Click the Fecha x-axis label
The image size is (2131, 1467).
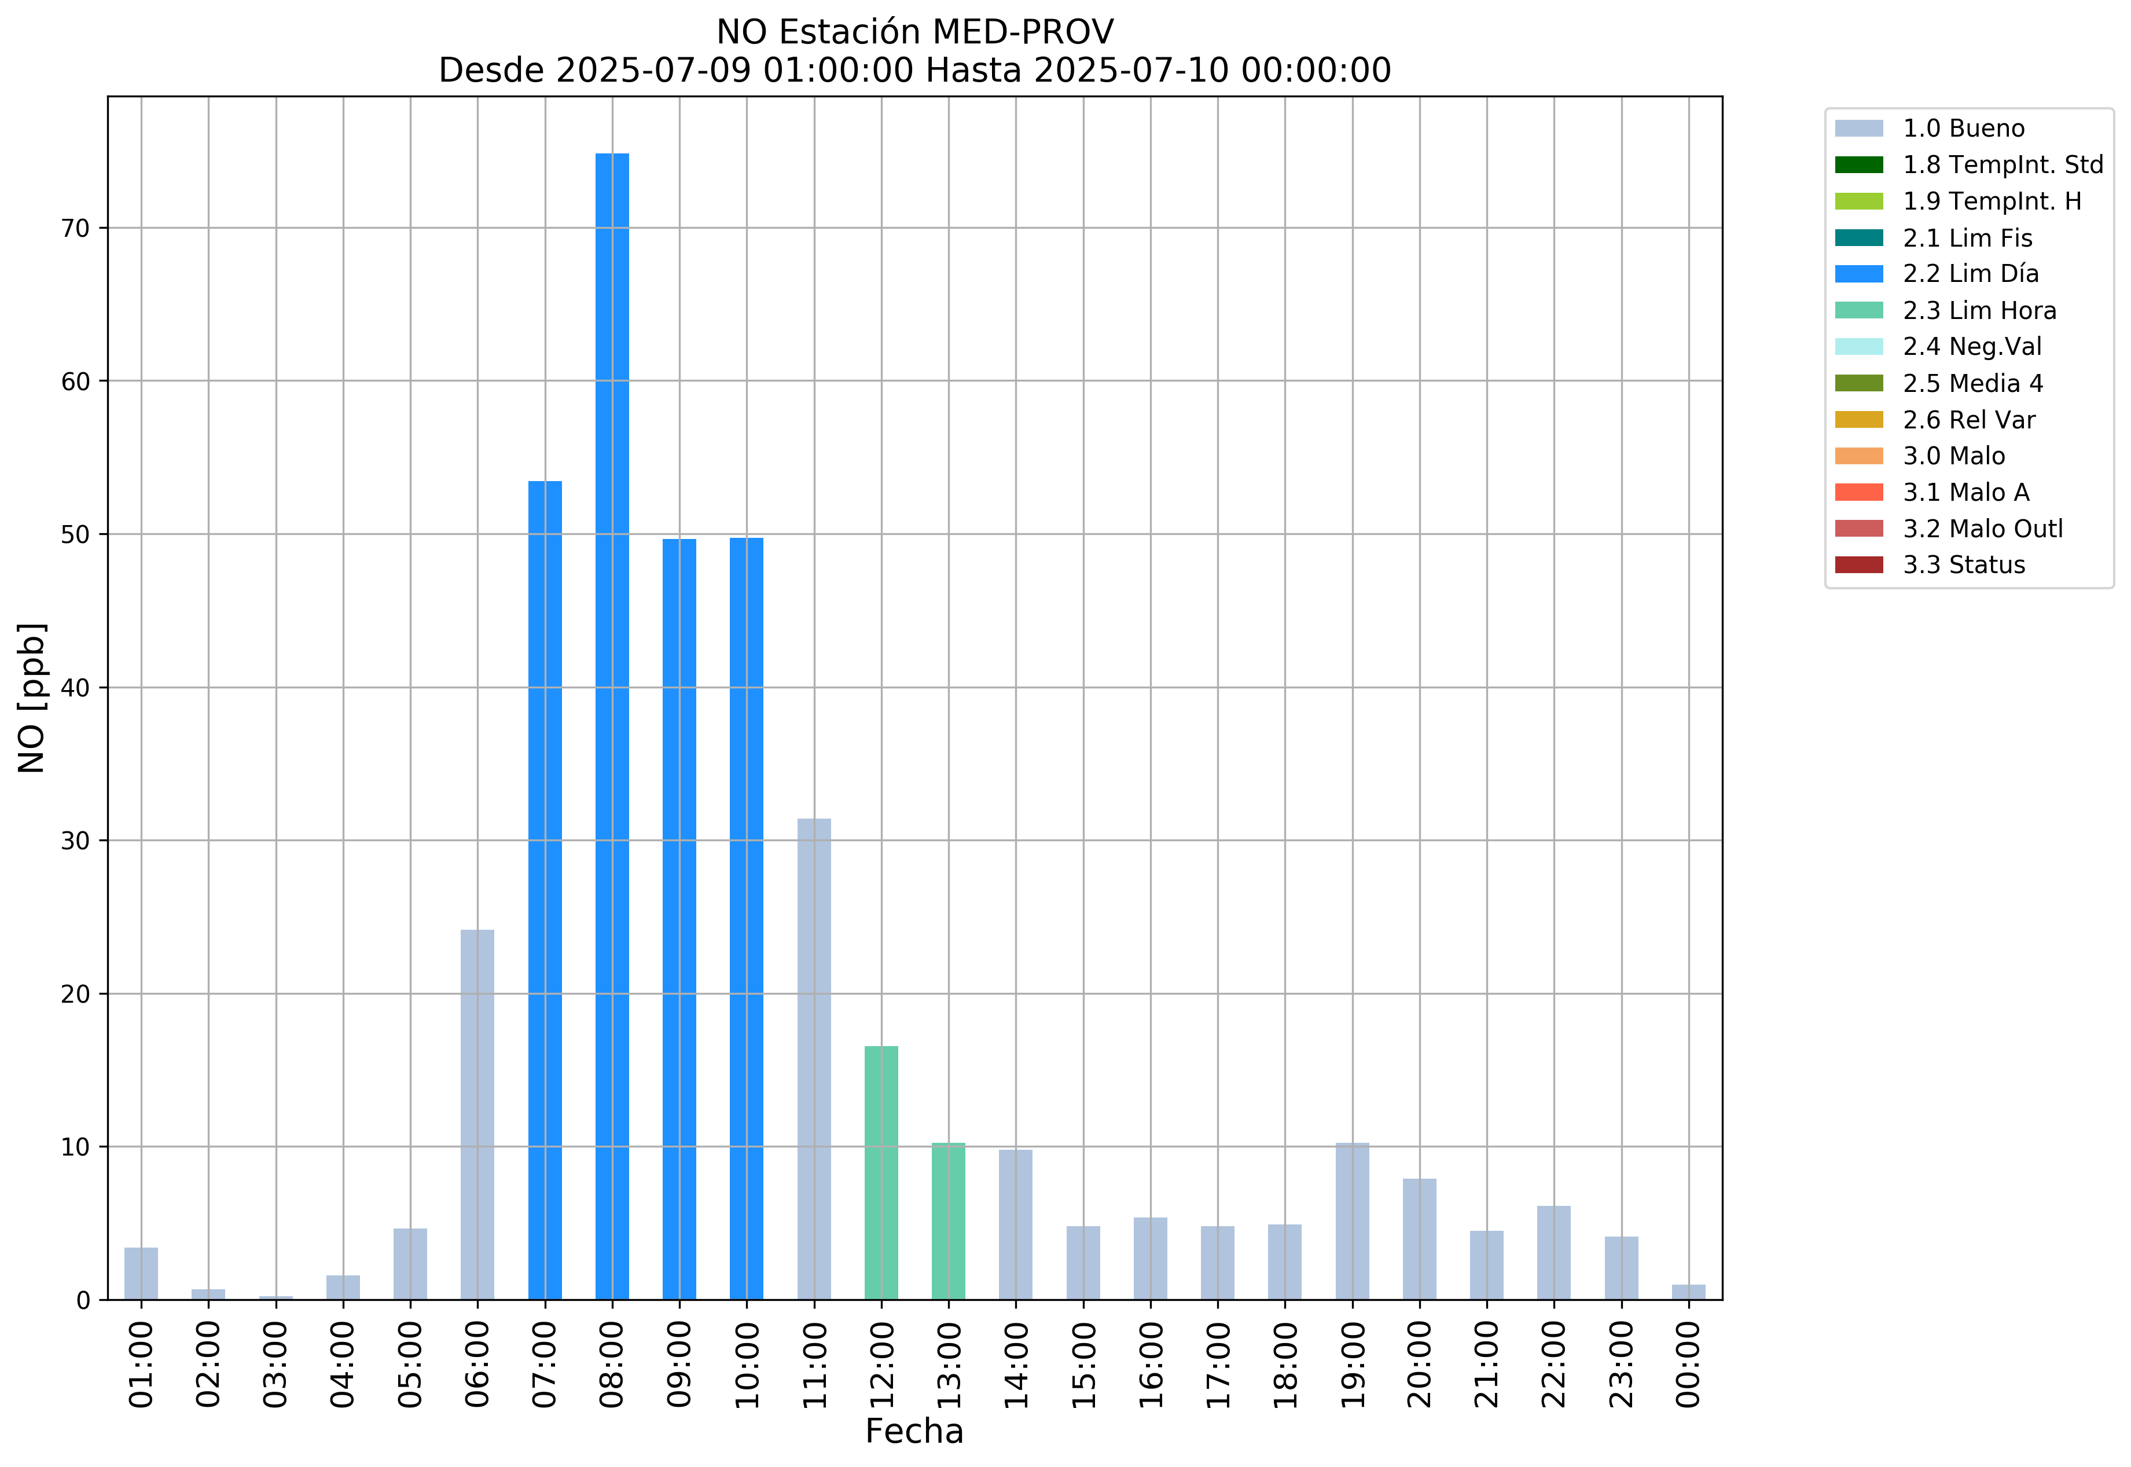coord(914,1431)
